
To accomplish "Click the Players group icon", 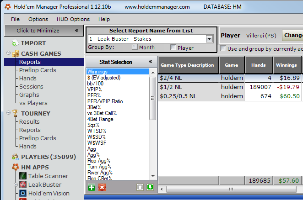I will pos(16,157).
